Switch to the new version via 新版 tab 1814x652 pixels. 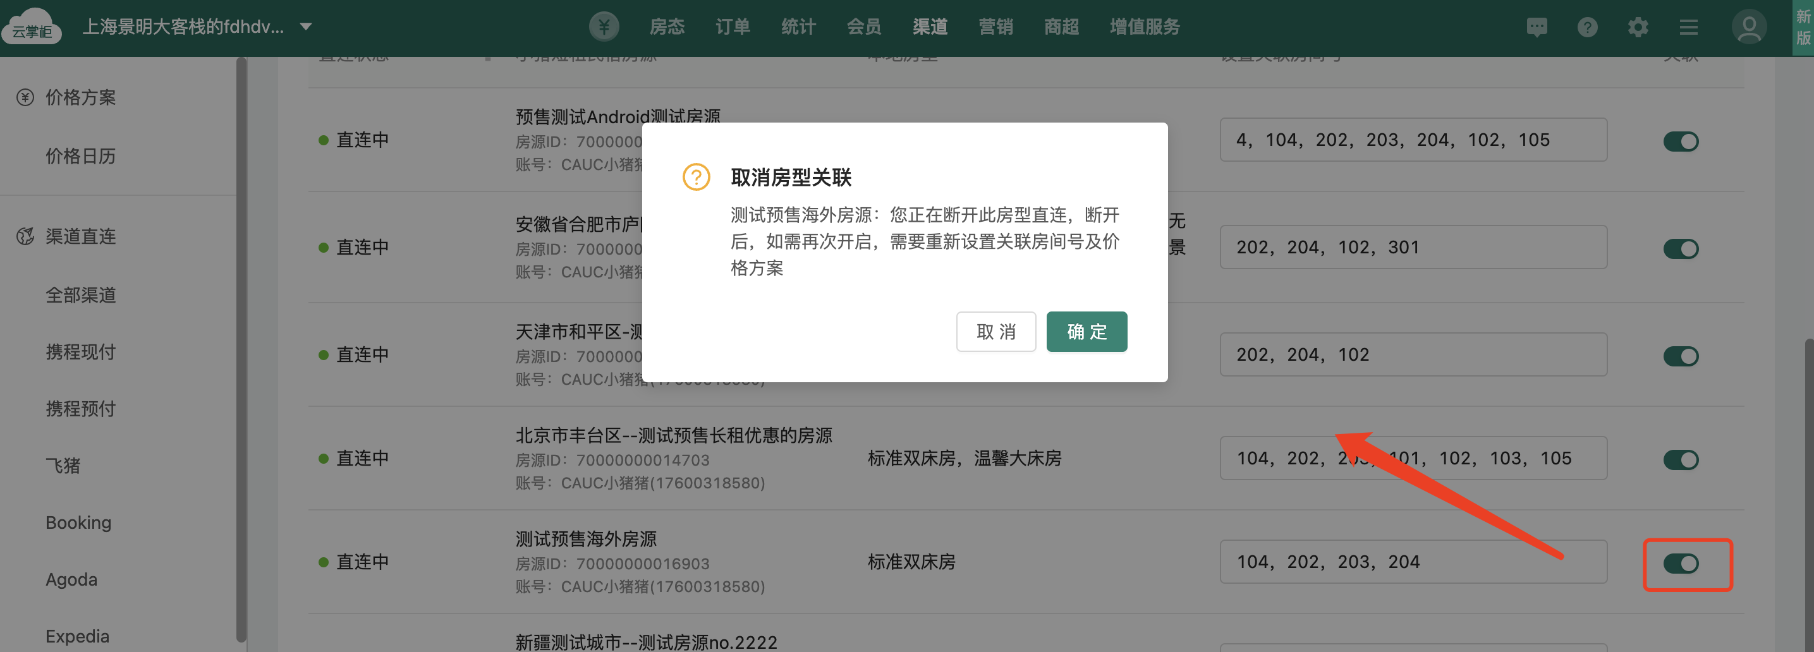coord(1802,27)
